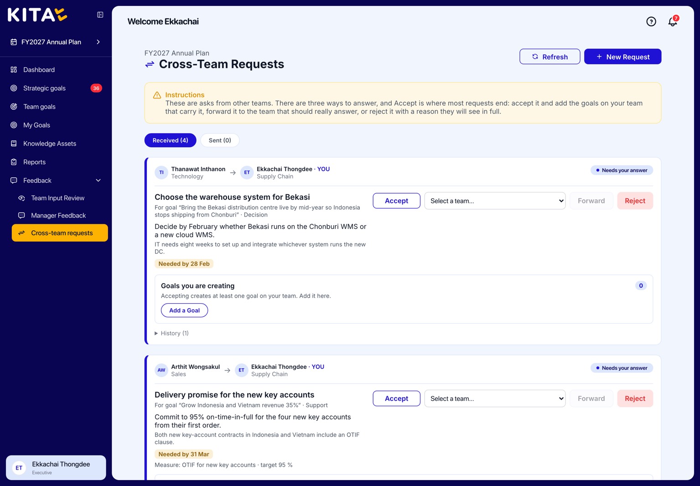Click Add a Goal
700x486 pixels.
pyautogui.click(x=184, y=310)
